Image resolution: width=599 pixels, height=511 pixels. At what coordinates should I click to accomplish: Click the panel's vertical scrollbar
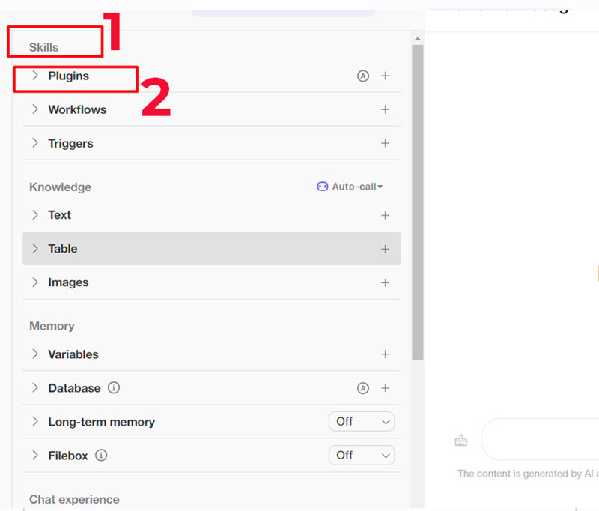pyautogui.click(x=417, y=202)
